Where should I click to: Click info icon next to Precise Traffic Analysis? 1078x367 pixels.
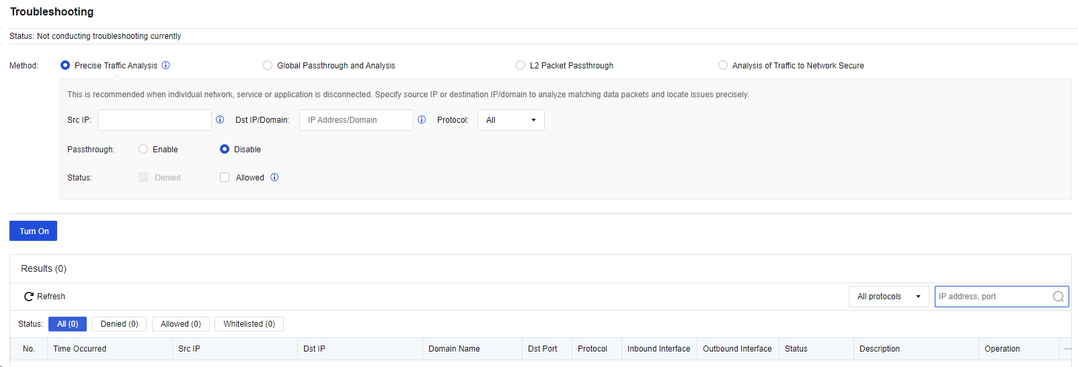coord(166,65)
